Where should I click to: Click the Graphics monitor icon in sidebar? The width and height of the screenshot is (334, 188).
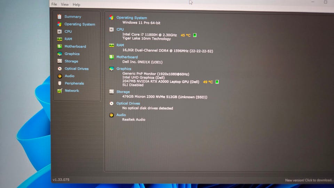(x=59, y=54)
